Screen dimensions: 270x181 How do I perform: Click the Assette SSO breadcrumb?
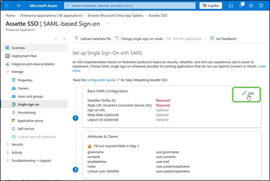[x=158, y=15]
